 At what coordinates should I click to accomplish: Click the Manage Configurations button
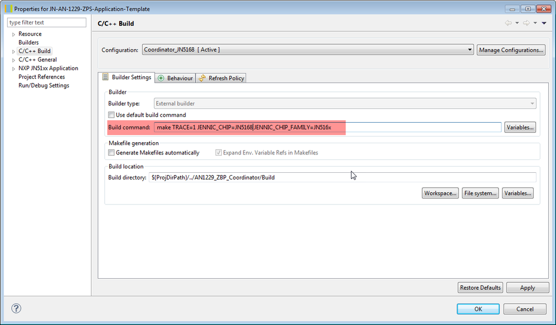[x=511, y=50]
